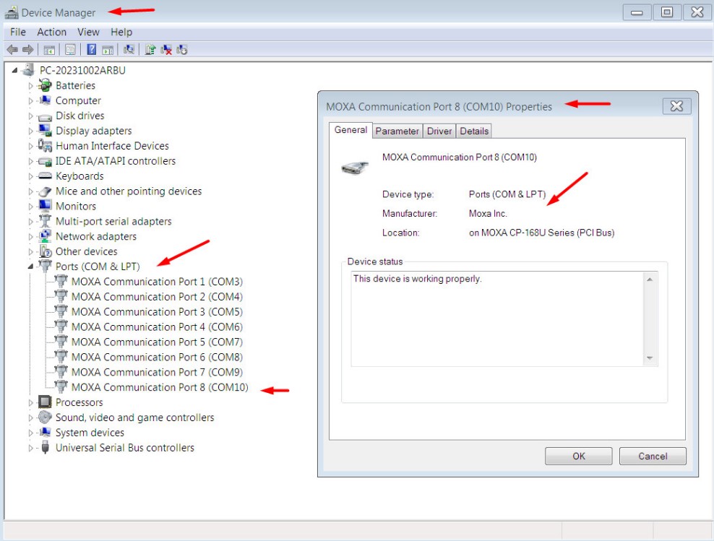This screenshot has height=541, width=714.
Task: Click the Universal Serial Bus controllers icon
Action: point(45,447)
